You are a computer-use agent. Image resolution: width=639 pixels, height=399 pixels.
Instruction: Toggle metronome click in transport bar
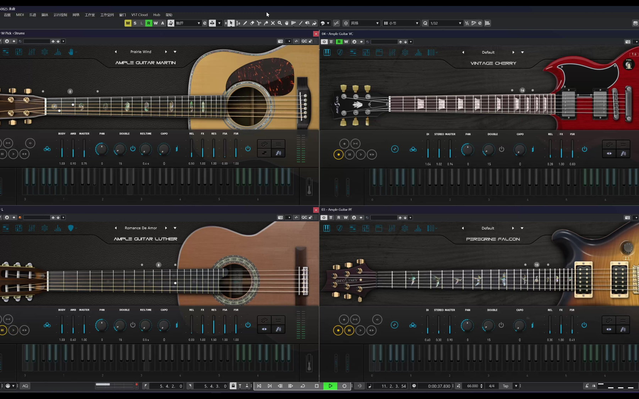[587, 386]
